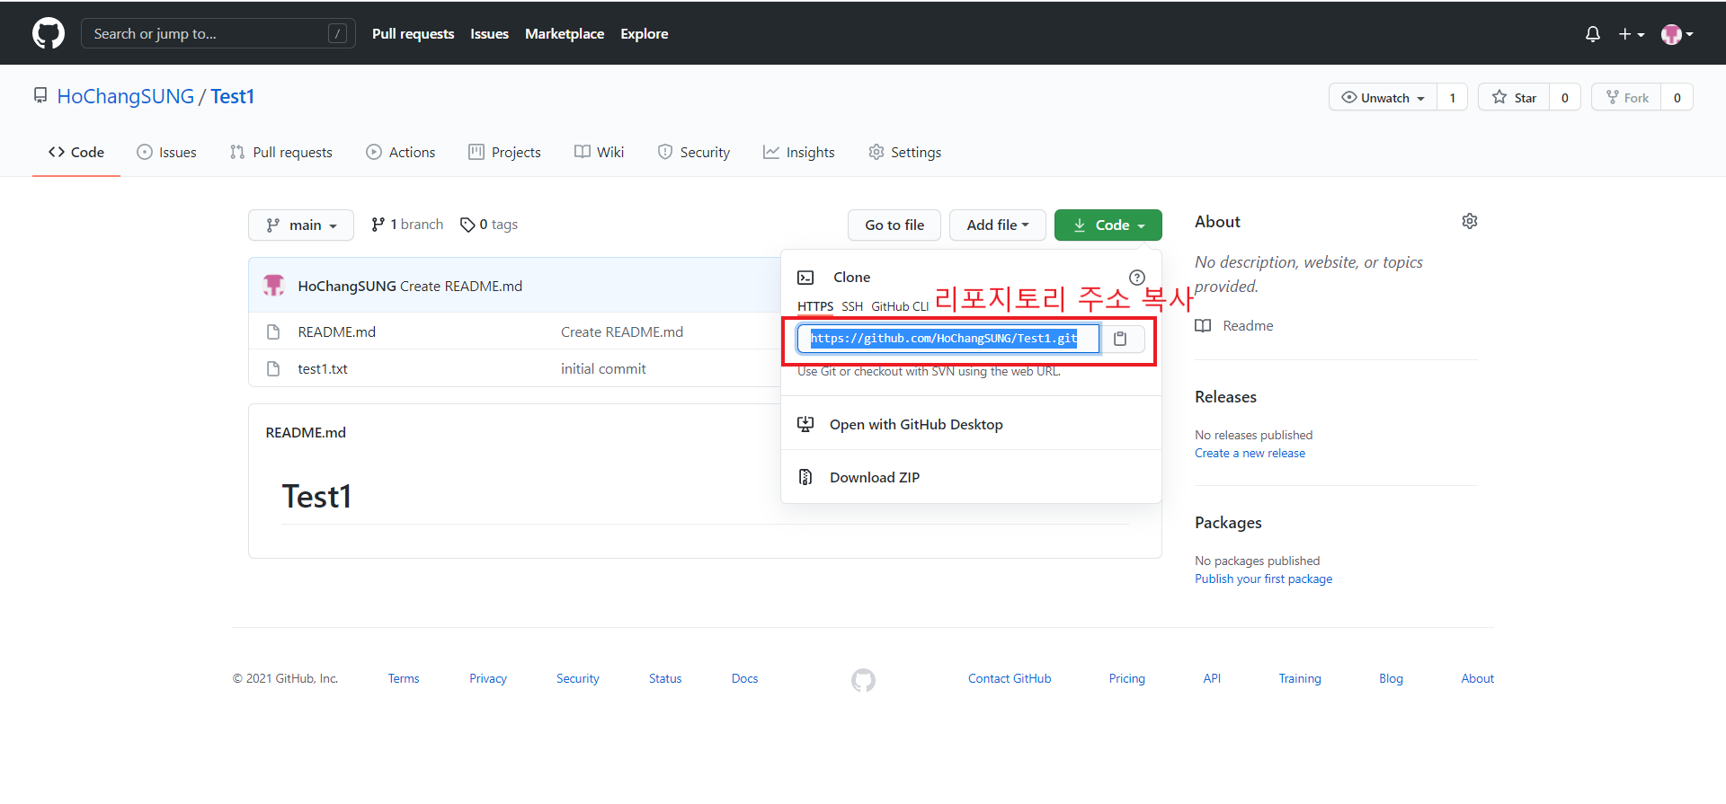This screenshot has width=1726, height=804.
Task: Open the Releases heading link
Action: (x=1225, y=397)
